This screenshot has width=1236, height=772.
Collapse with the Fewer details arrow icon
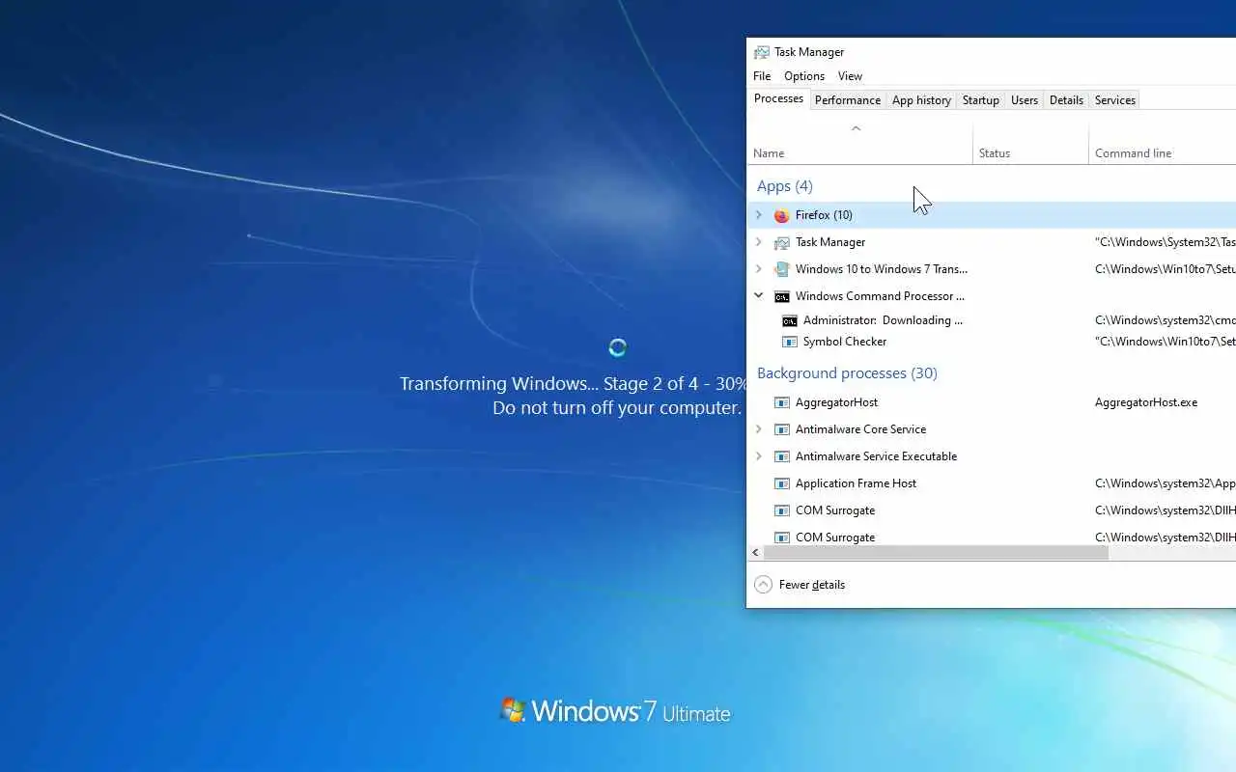click(763, 585)
